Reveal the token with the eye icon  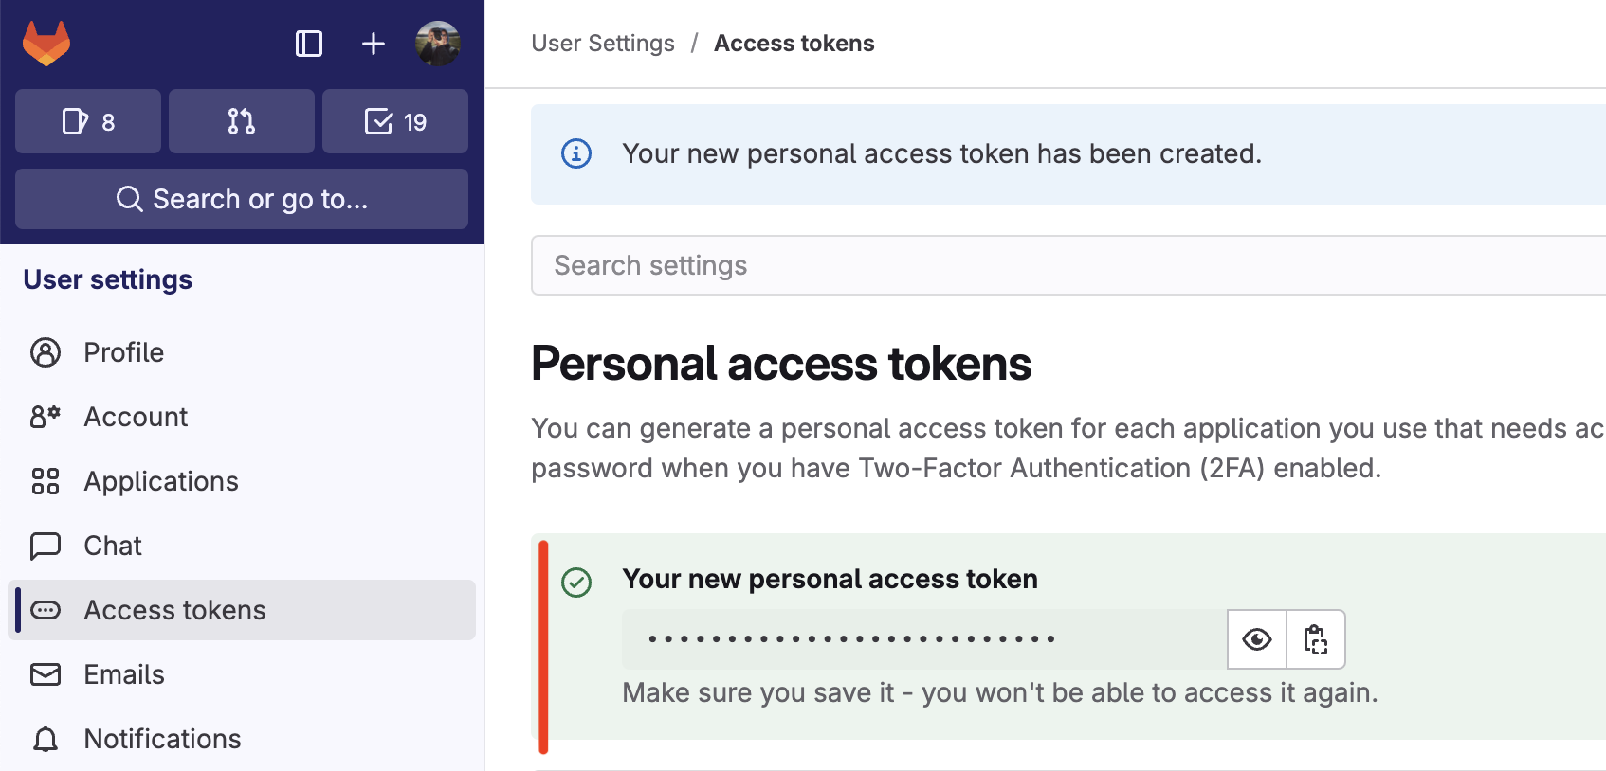pos(1257,639)
